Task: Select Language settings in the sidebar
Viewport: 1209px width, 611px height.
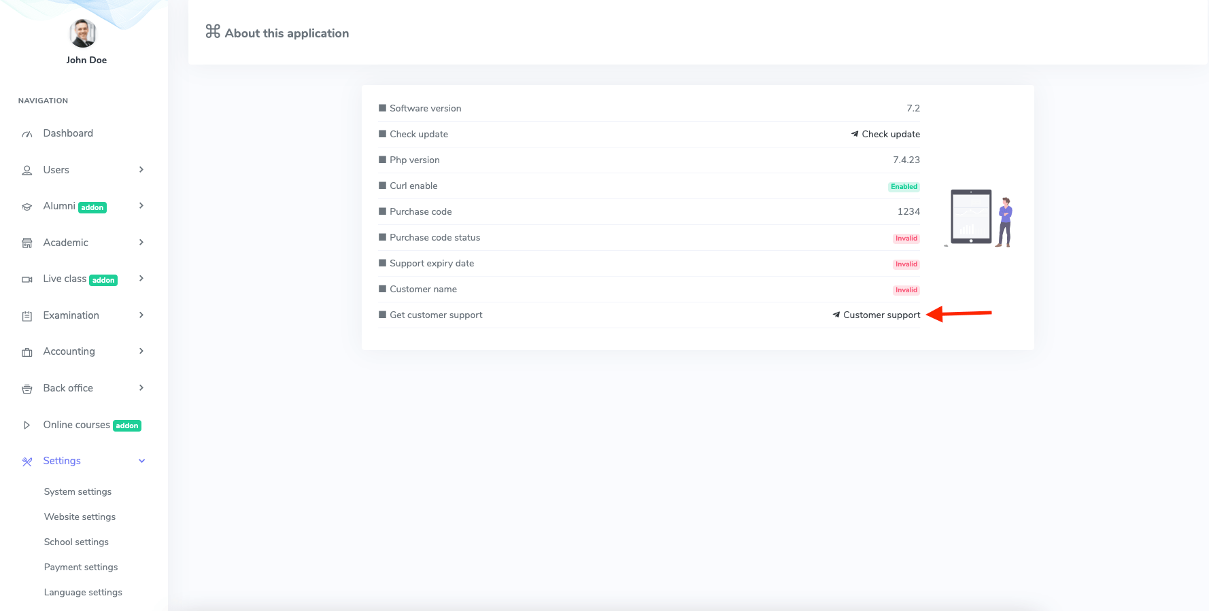Action: pos(83,592)
